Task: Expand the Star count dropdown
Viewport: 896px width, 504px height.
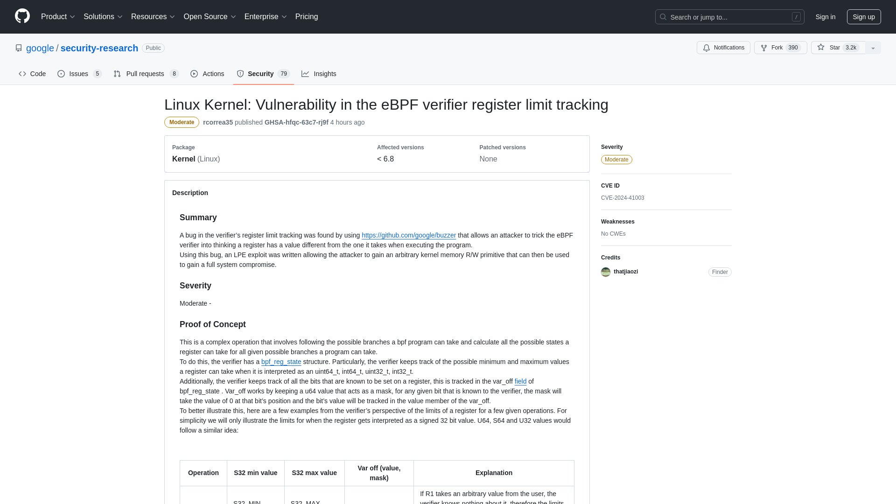Action: [x=873, y=48]
